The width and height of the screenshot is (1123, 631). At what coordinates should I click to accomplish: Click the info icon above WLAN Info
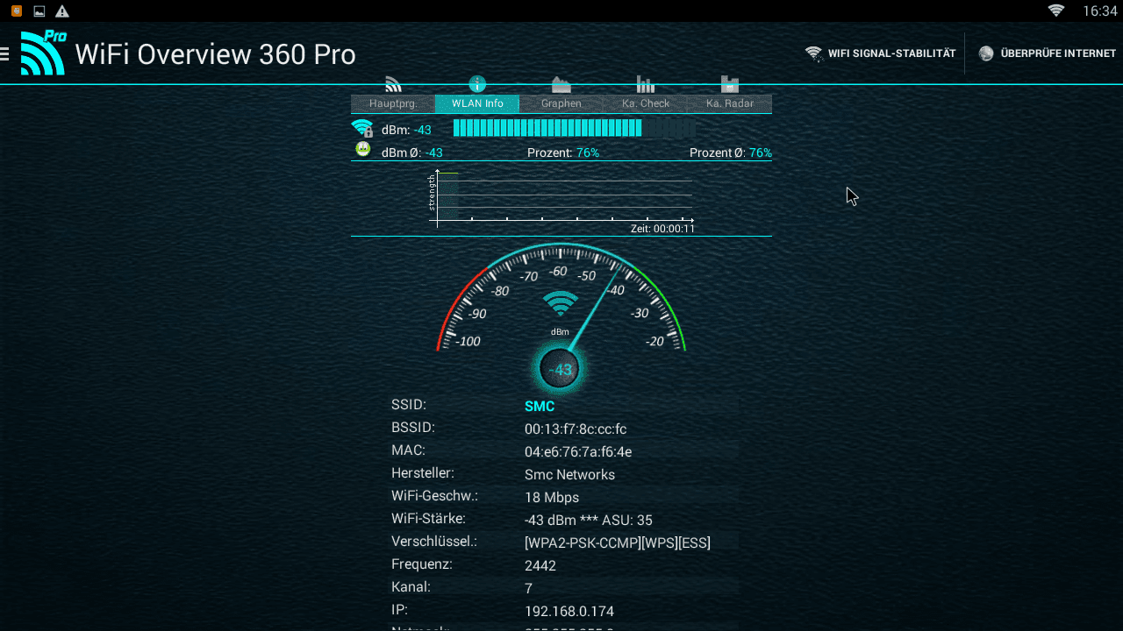477,84
